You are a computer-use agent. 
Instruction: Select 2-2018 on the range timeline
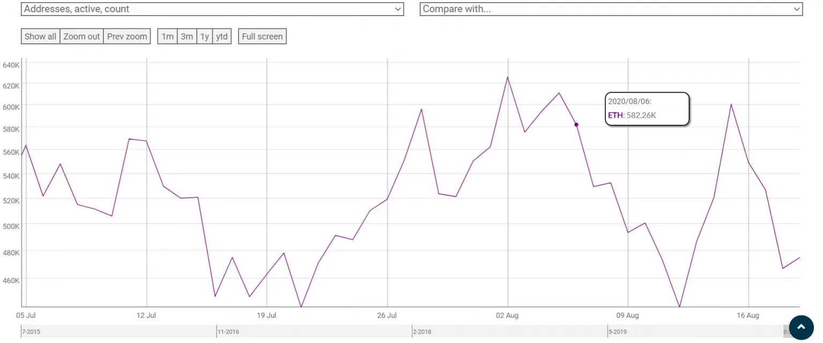point(422,332)
